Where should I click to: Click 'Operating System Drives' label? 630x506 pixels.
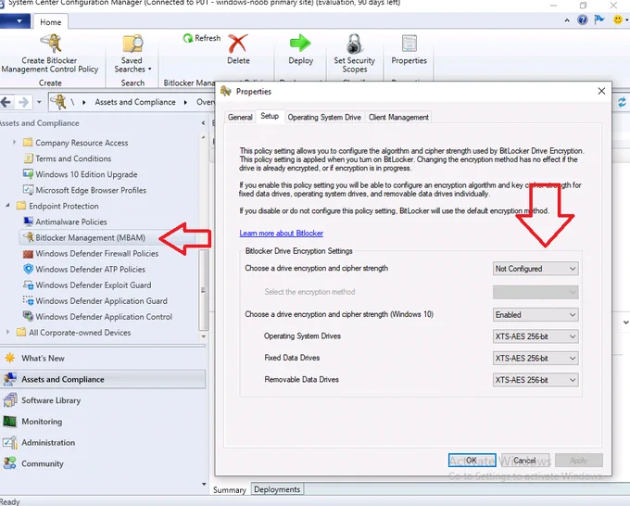click(x=302, y=336)
